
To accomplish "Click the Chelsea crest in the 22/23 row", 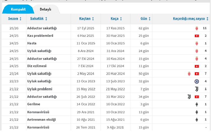I will (197, 81).
